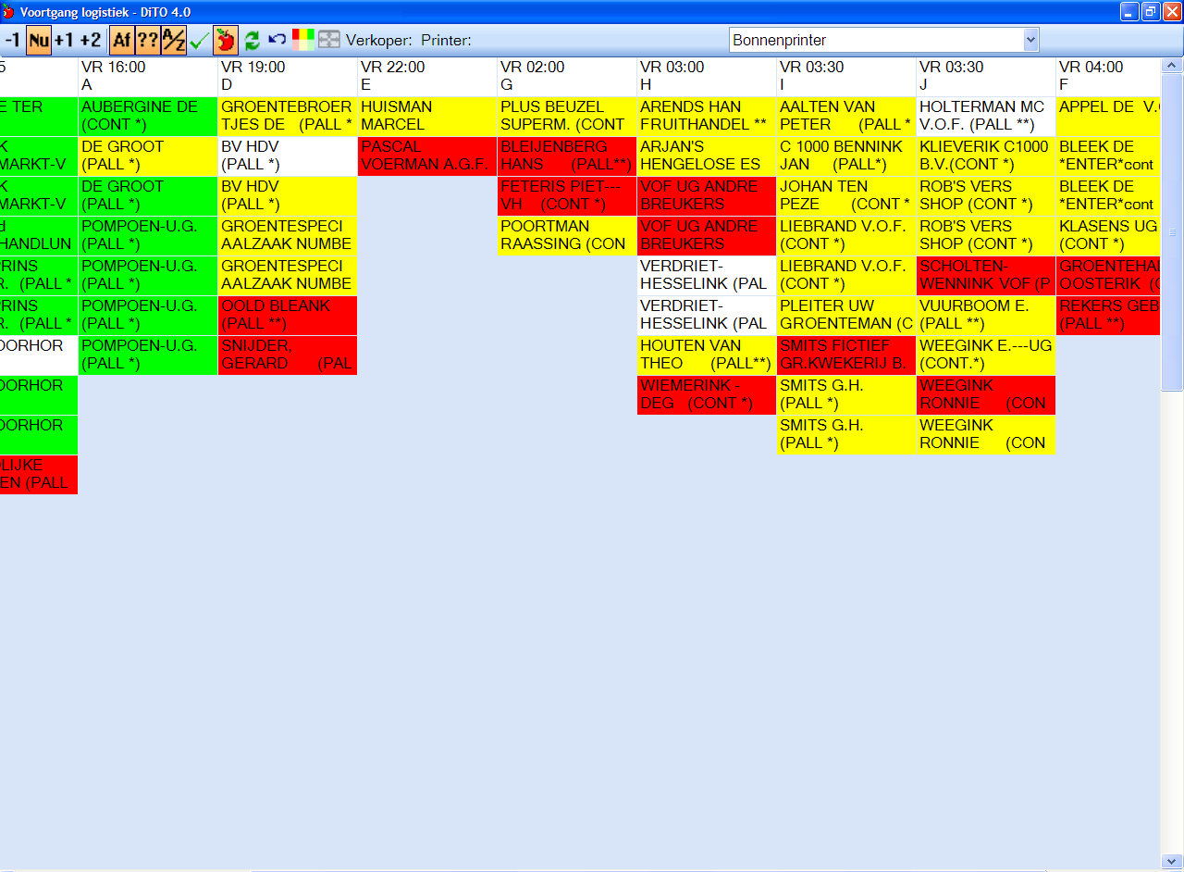Viewport: 1184px width, 872px height.
Task: Select the ARENDS HAN FRUITHANDEL cell
Action: [x=707, y=116]
